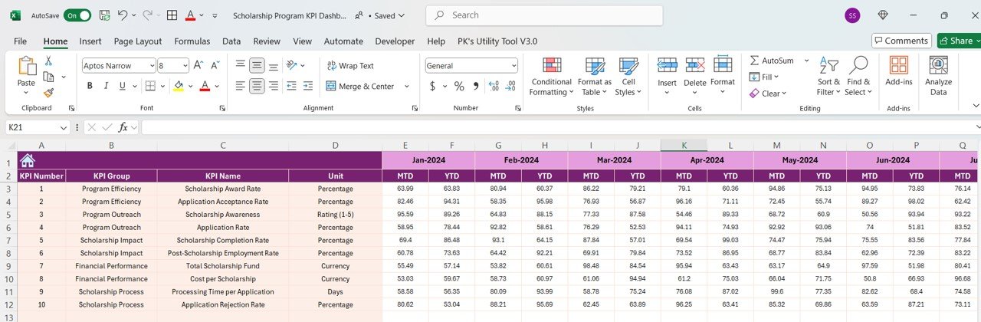The height and width of the screenshot is (322, 981).
Task: Toggle Wrap Text
Action: [350, 66]
